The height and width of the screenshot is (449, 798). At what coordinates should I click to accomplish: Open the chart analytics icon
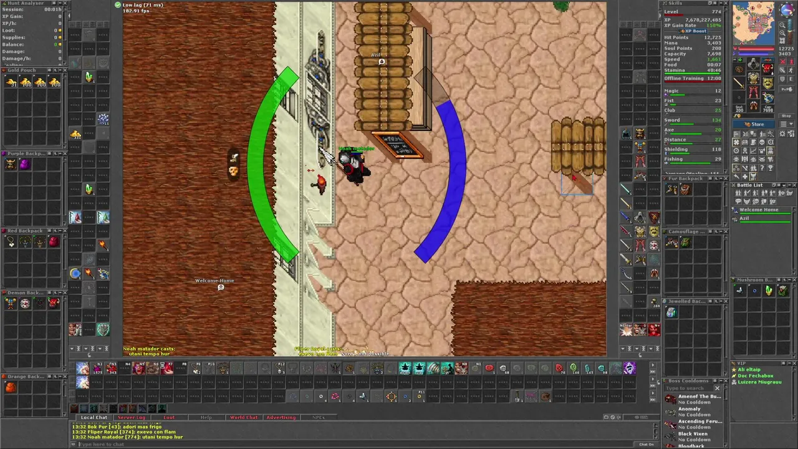[x=753, y=151]
